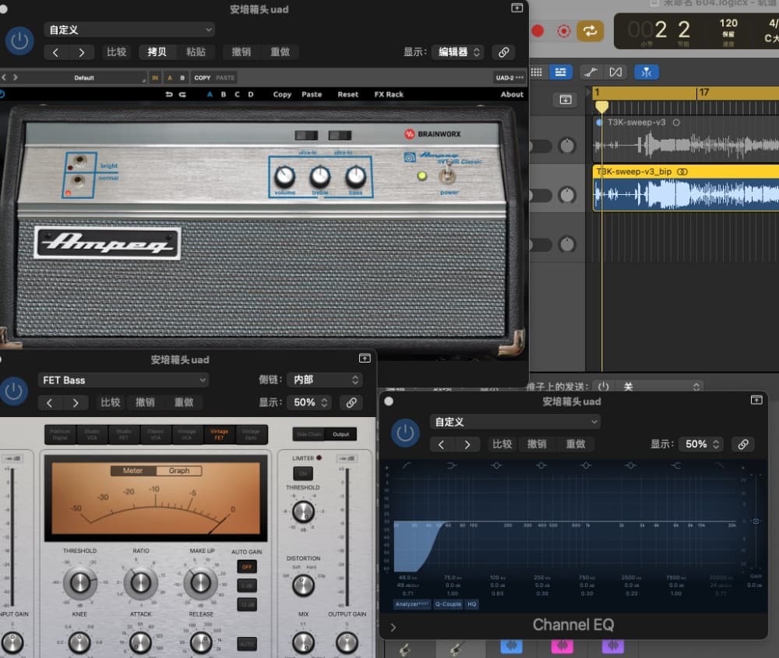Screen dimensions: 779x658
Task: Click About in the Brainworx toolbar
Action: [512, 94]
